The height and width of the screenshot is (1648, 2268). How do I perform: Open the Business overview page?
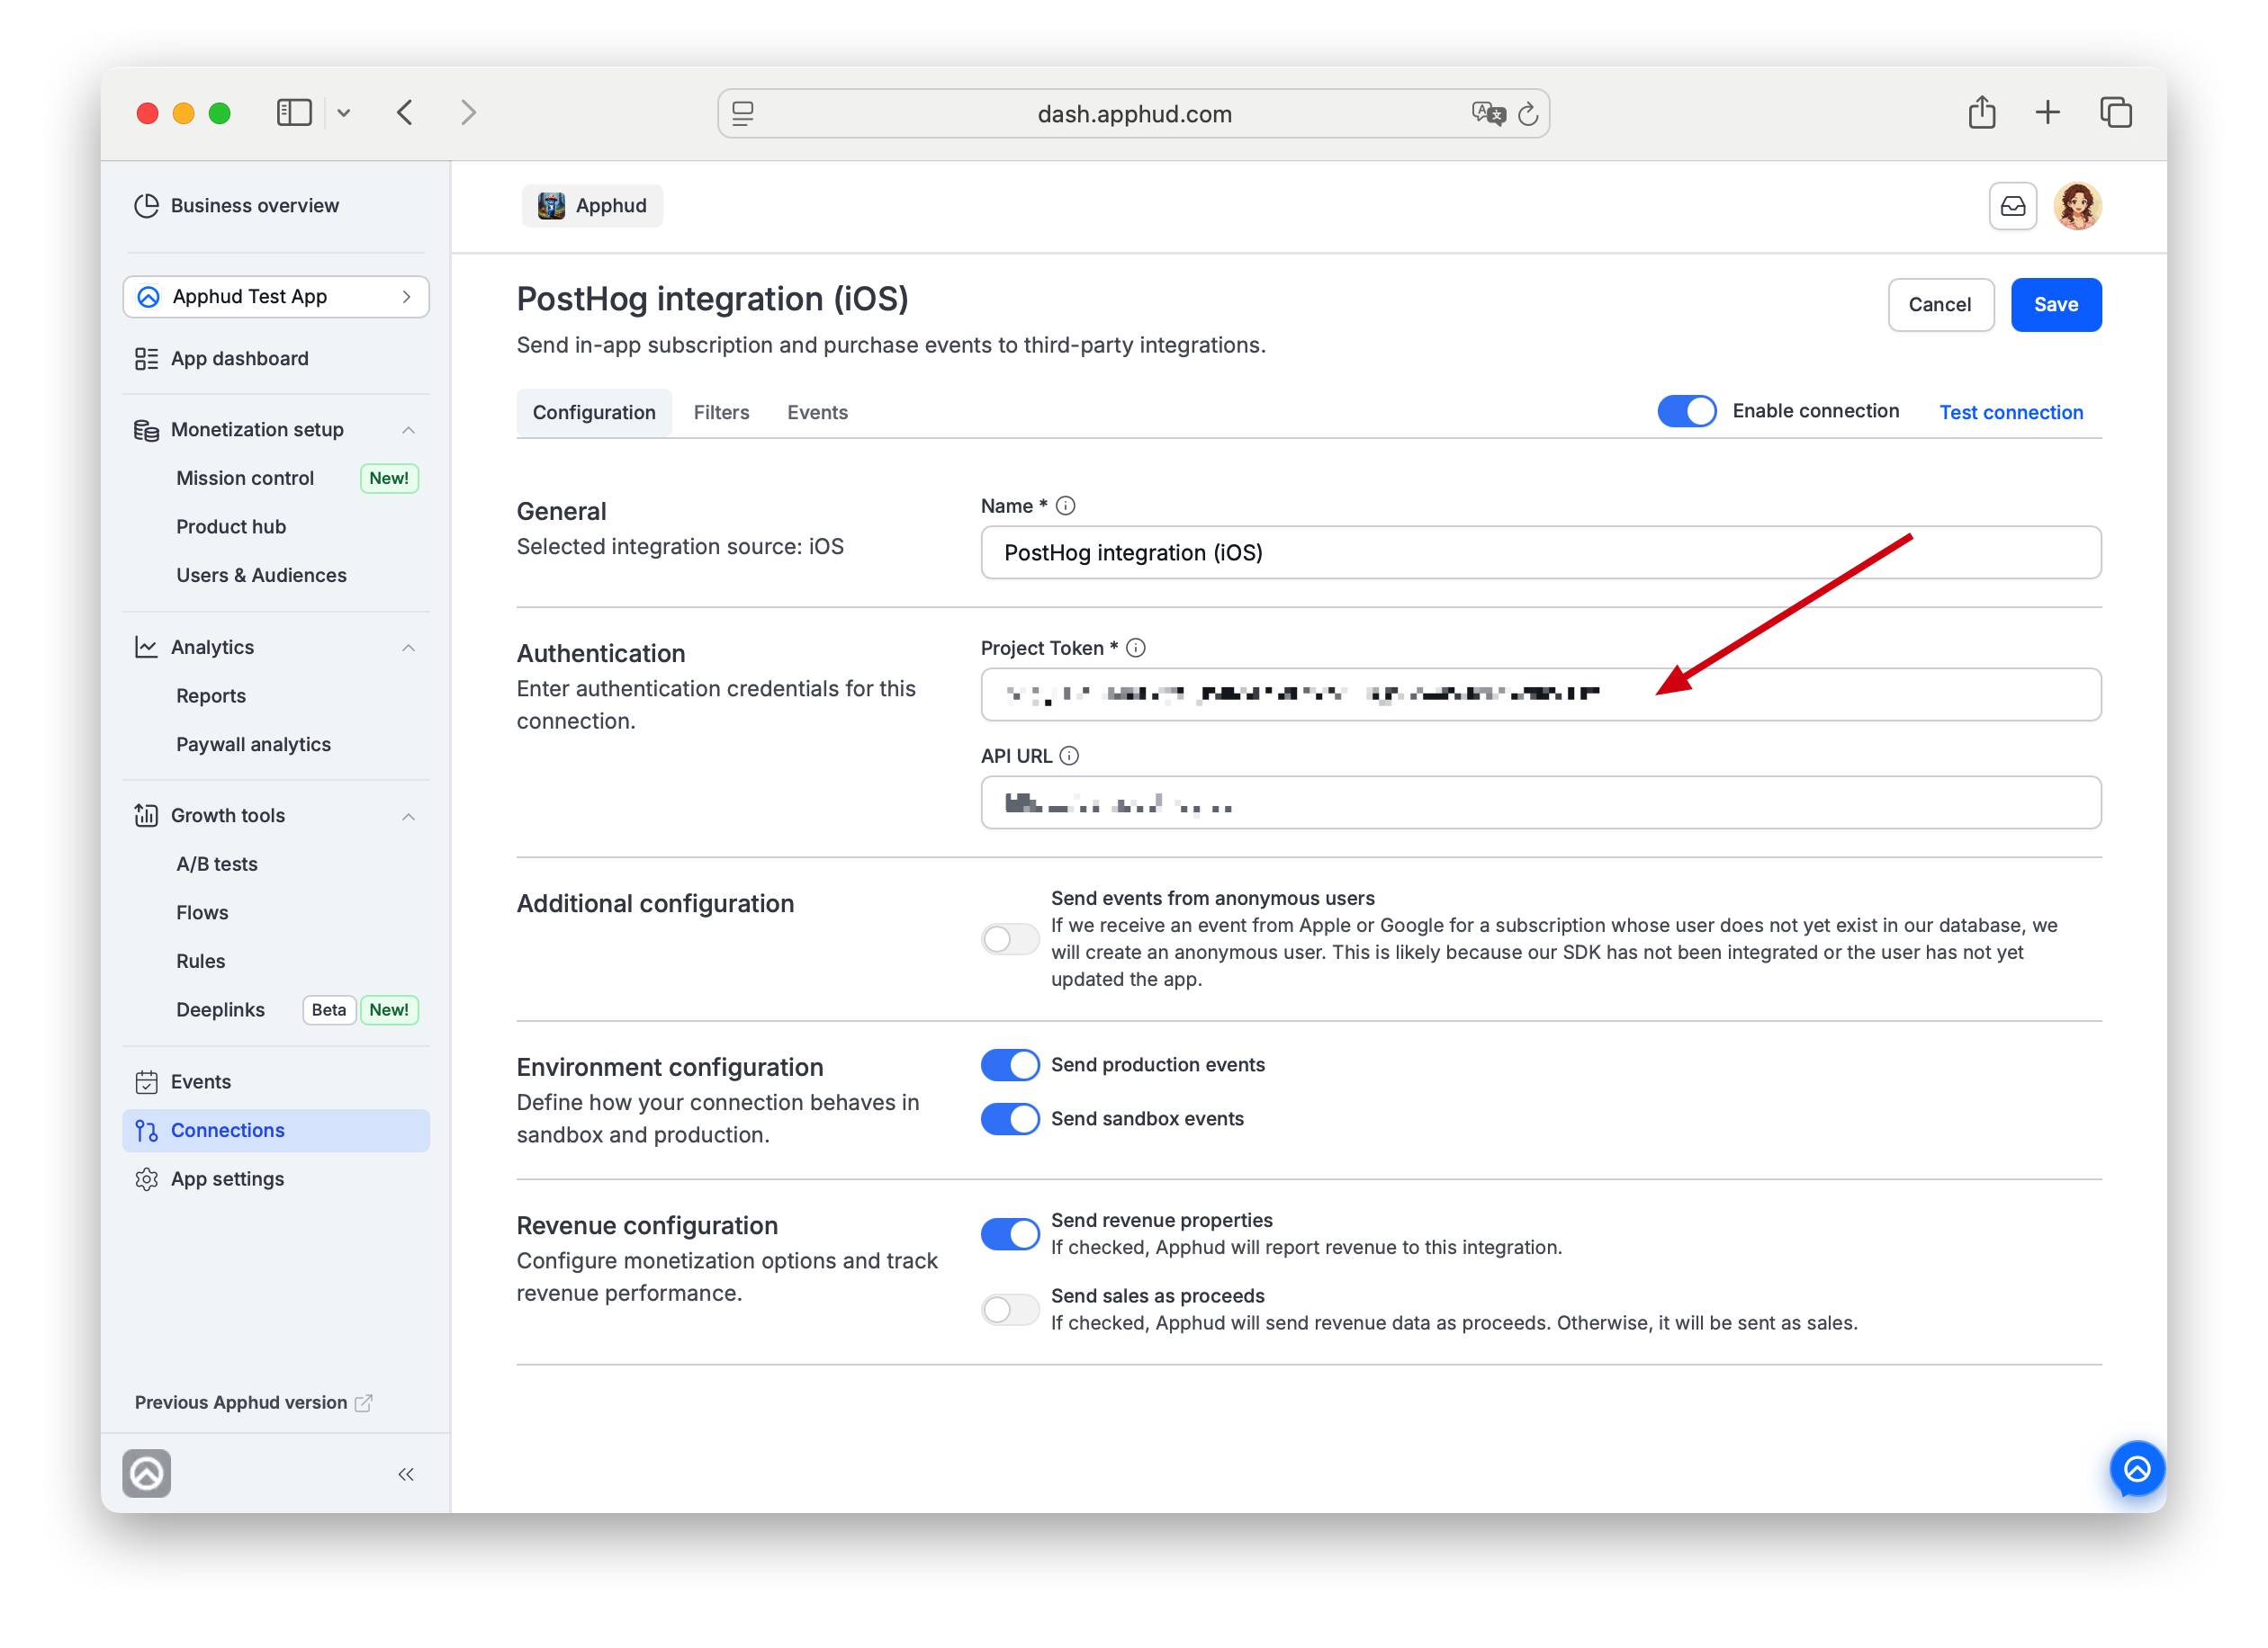point(237,205)
